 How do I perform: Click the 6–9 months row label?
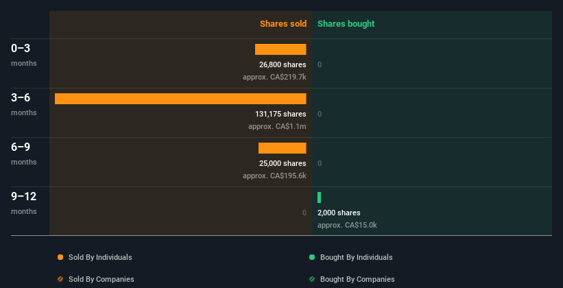[x=24, y=154]
